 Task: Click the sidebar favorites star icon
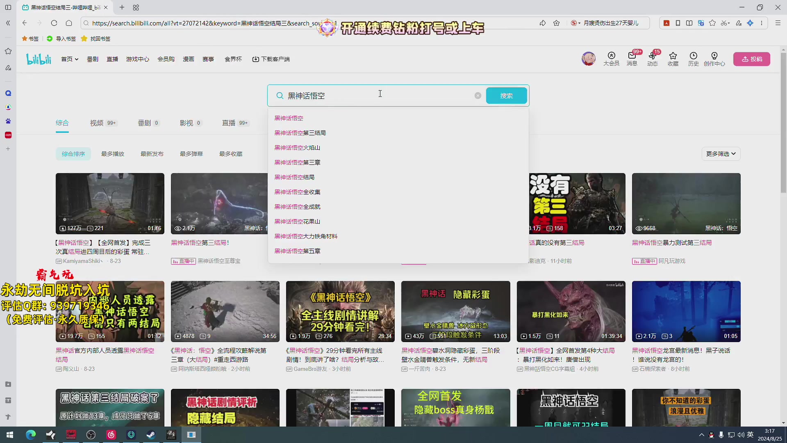pyautogui.click(x=8, y=51)
